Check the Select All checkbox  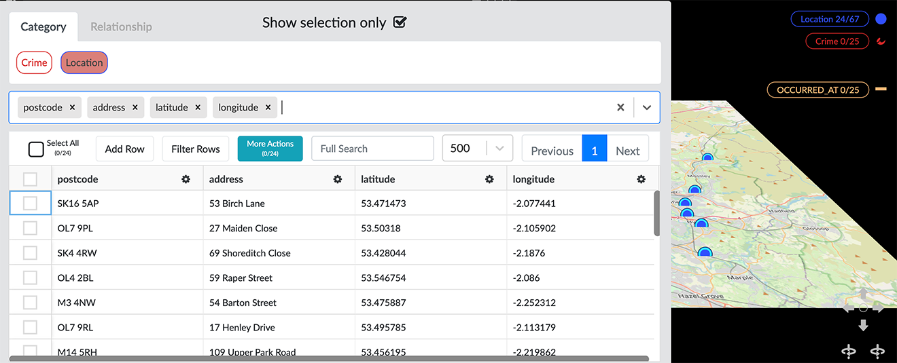[x=36, y=149]
